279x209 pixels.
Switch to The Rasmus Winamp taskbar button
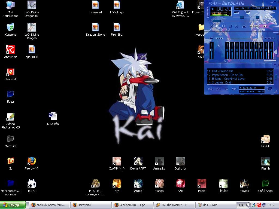[174, 205]
